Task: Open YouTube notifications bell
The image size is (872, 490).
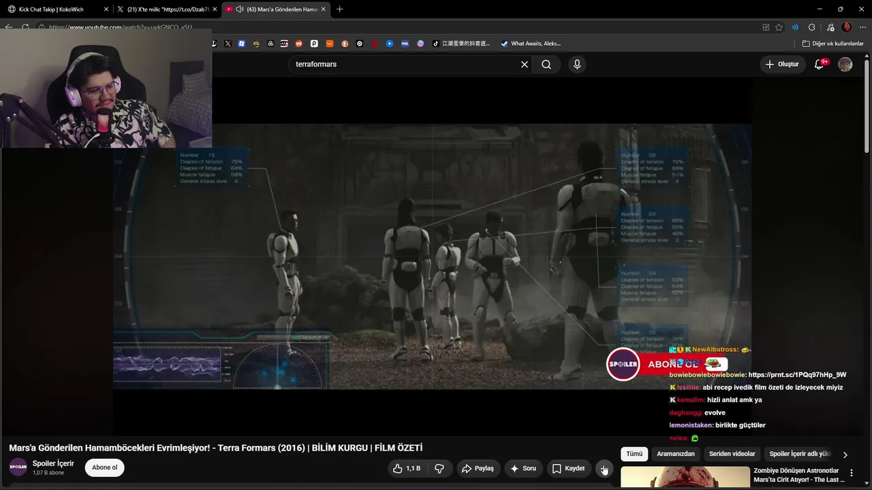Action: pyautogui.click(x=820, y=65)
